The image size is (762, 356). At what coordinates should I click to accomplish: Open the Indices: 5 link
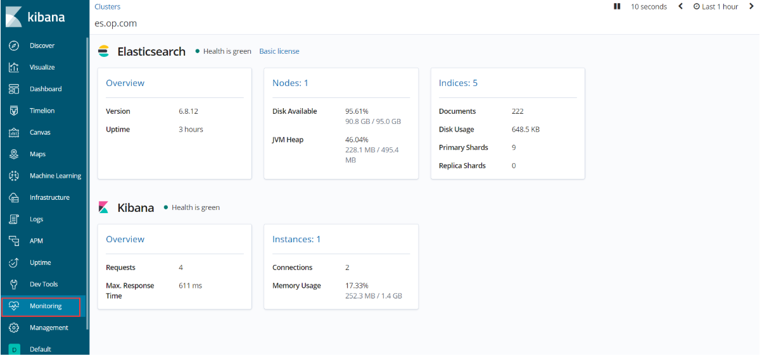[x=458, y=83]
